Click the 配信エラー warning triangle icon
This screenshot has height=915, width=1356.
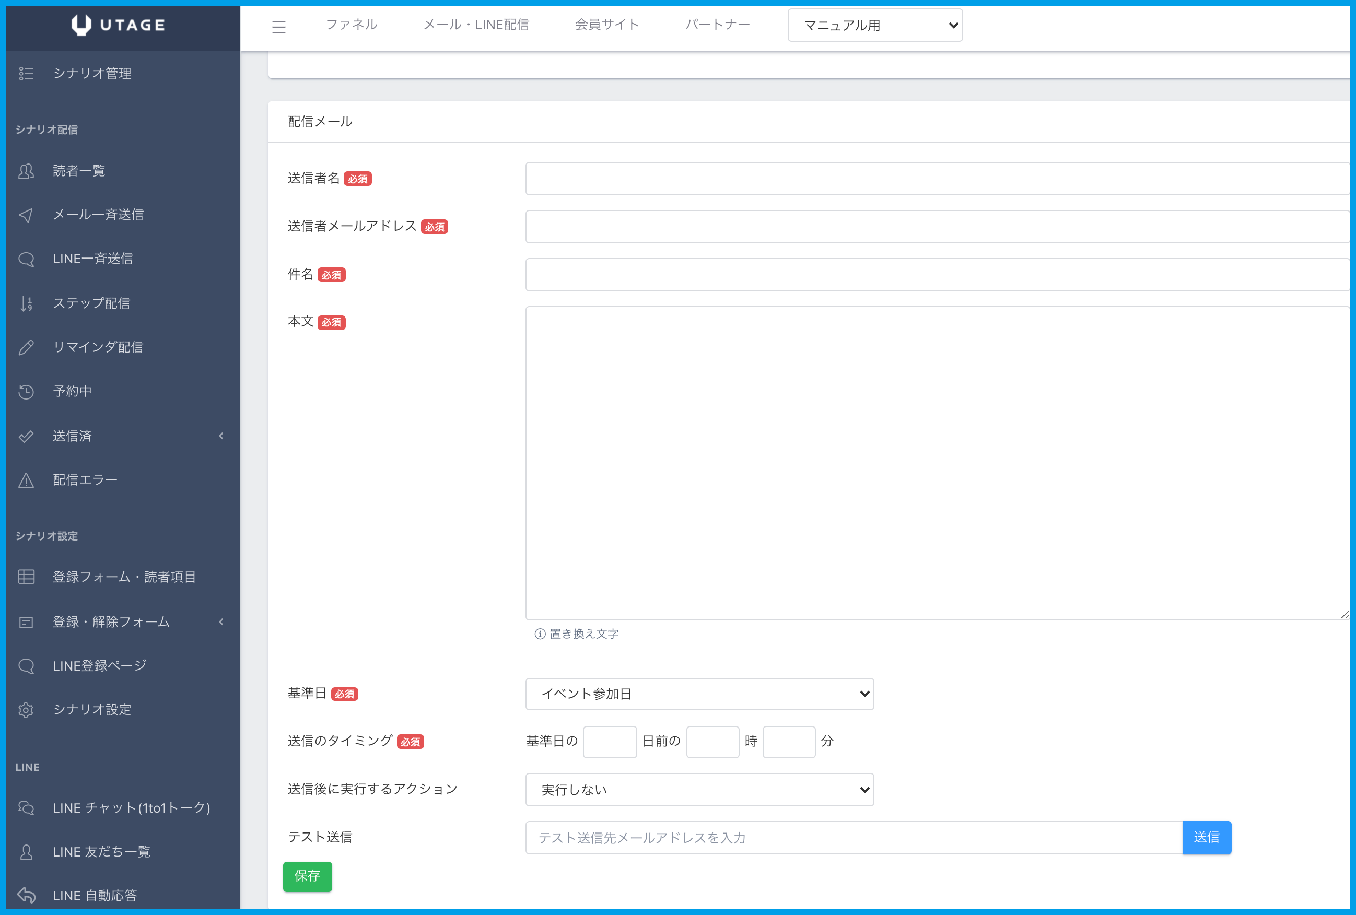coord(26,480)
